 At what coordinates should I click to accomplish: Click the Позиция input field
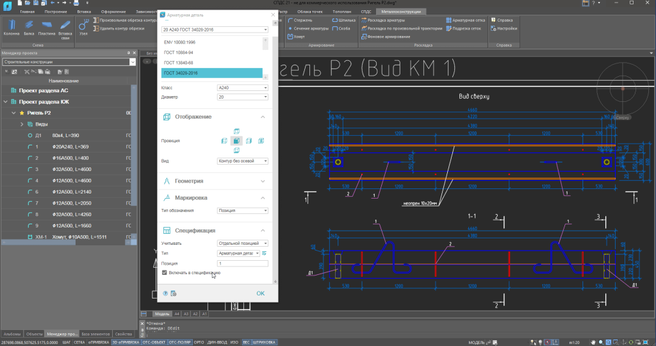tap(242, 263)
